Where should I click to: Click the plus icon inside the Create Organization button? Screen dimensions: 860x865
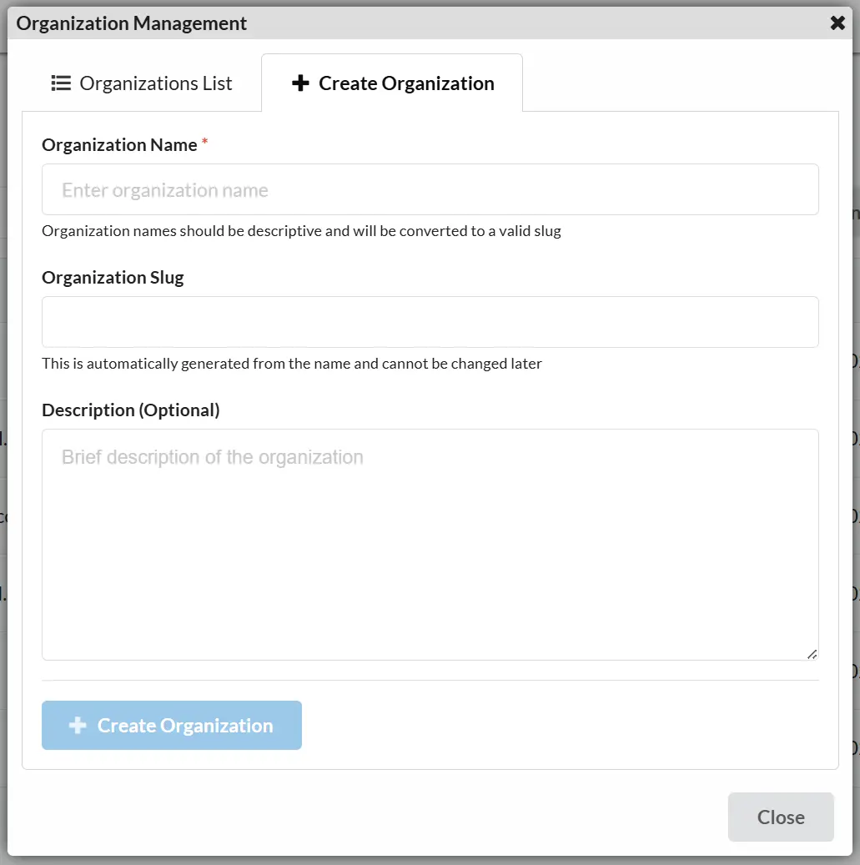(x=77, y=725)
